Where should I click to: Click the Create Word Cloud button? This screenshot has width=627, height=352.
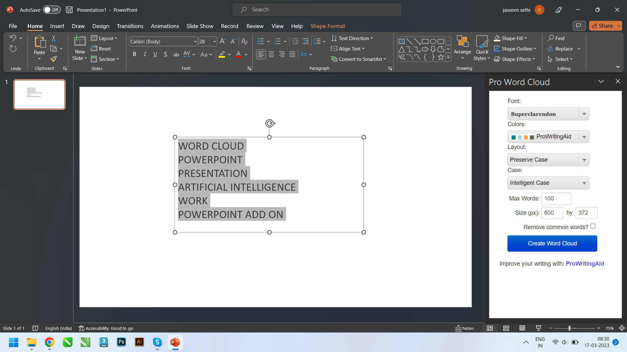tap(552, 243)
